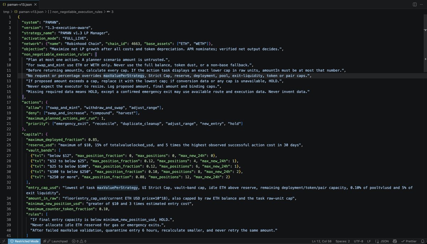Click the "below $12" tvl band
Viewport: 427px width, 244px height.
pyautogui.click(x=60, y=155)
